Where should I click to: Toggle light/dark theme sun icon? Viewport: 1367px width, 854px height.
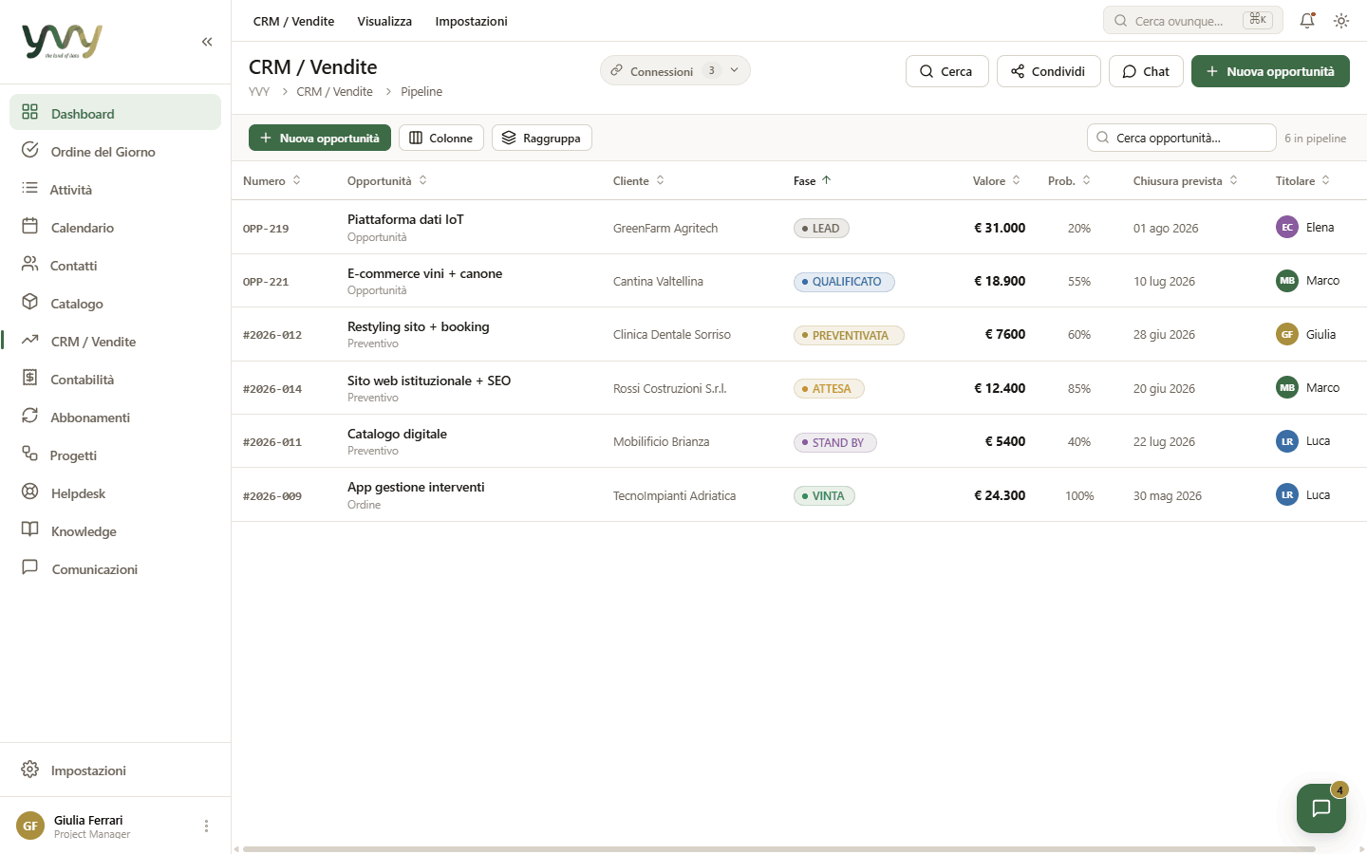click(1341, 20)
